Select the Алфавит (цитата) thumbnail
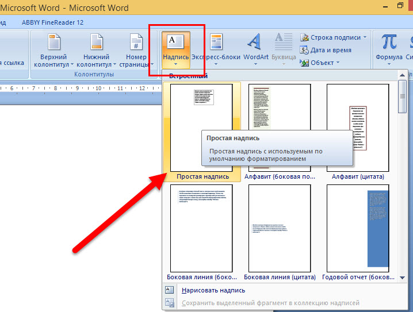Screen dimensions: 413x312 tap(358, 128)
